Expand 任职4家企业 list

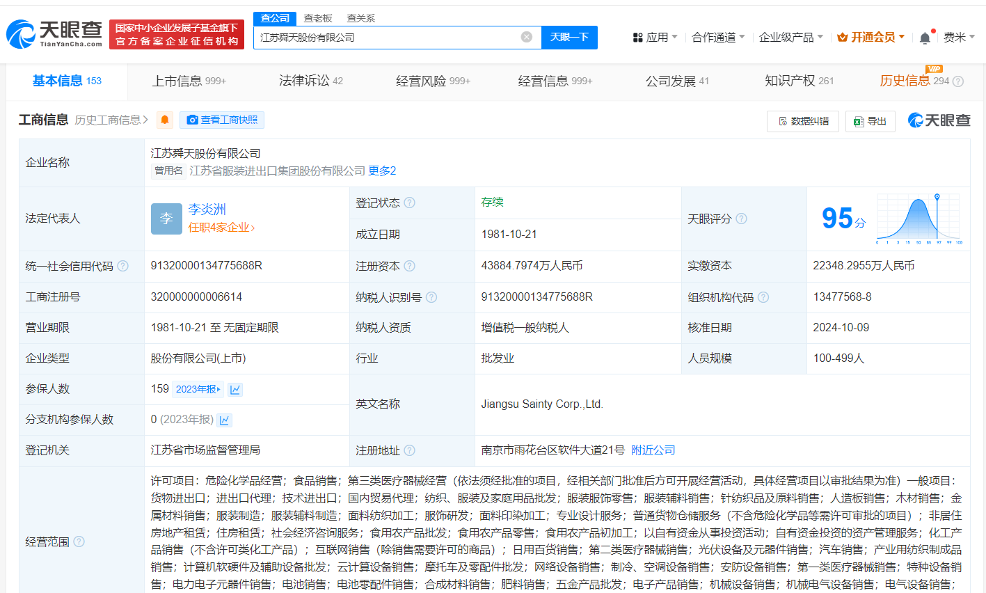tap(221, 228)
